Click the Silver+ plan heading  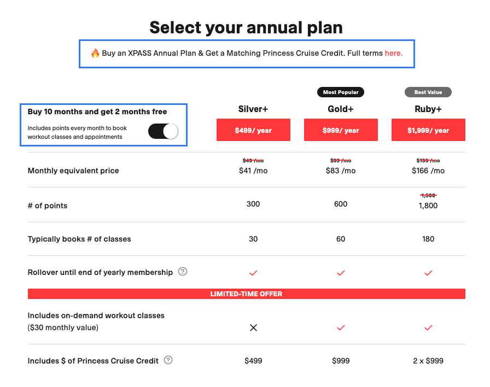[x=253, y=109]
